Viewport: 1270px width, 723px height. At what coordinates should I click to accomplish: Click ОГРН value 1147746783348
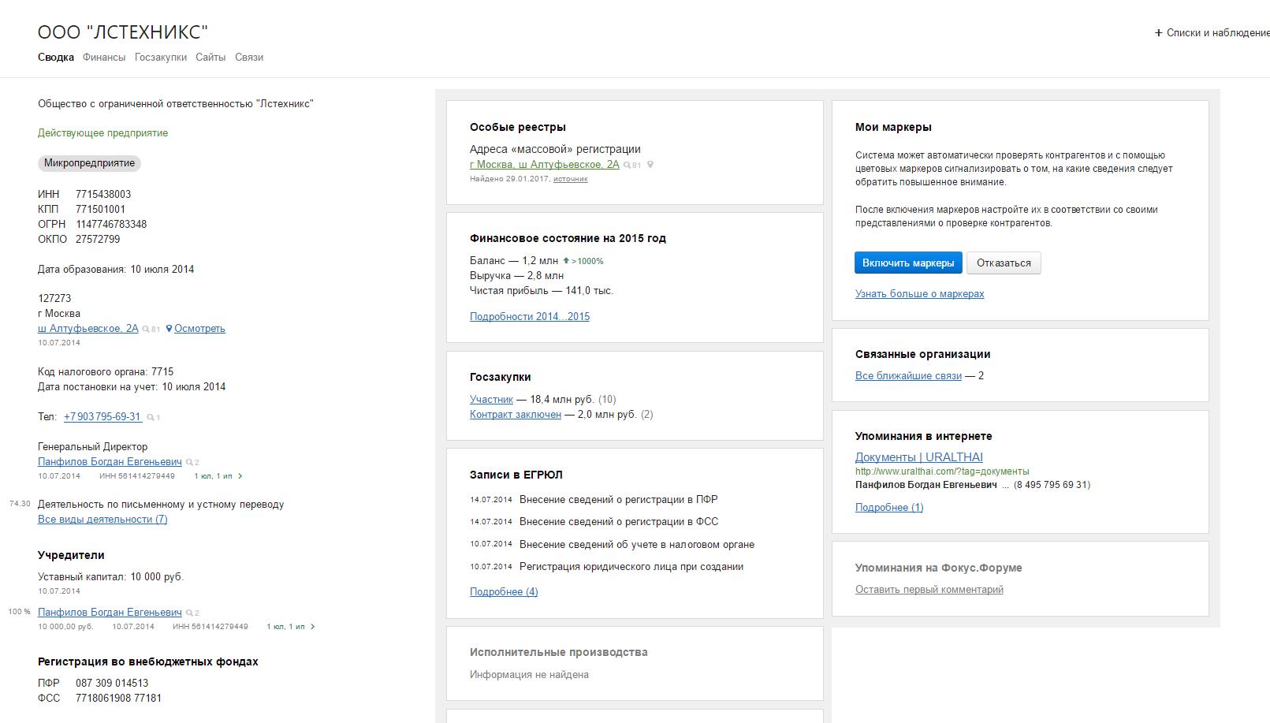[x=111, y=224]
